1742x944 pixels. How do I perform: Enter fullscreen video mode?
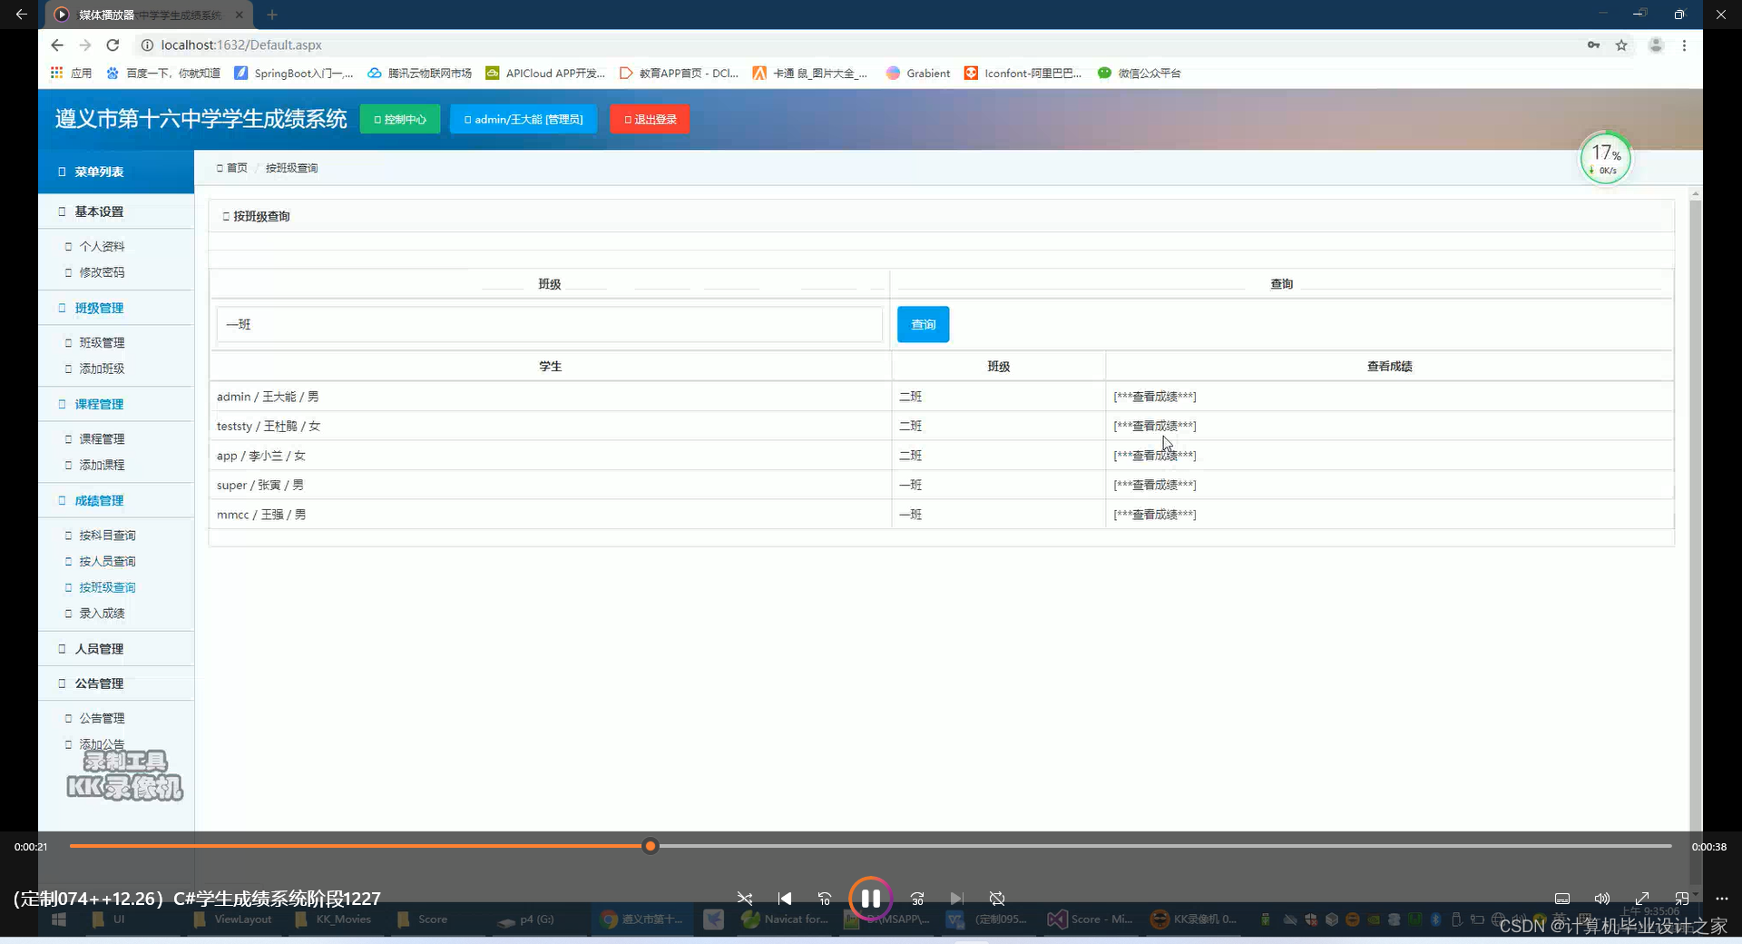coord(1642,899)
